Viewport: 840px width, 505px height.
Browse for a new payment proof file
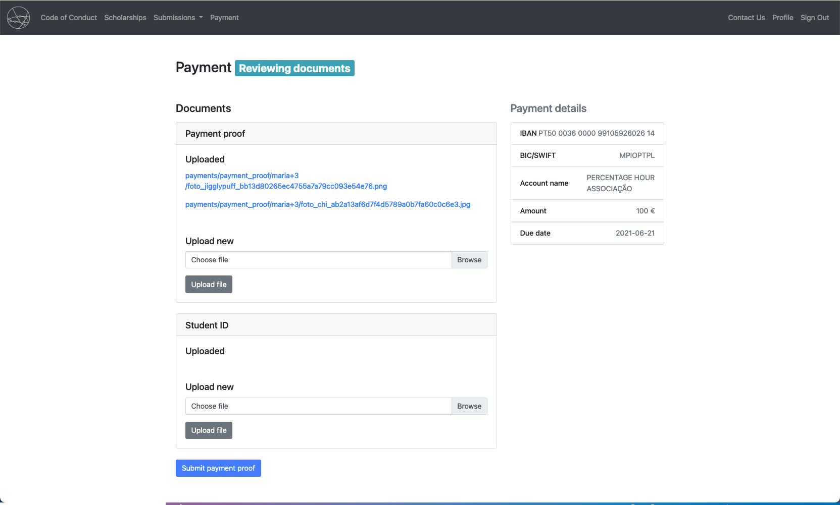tap(469, 259)
